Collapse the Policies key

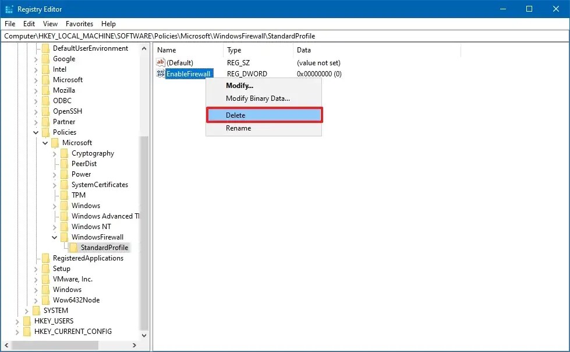(x=36, y=132)
